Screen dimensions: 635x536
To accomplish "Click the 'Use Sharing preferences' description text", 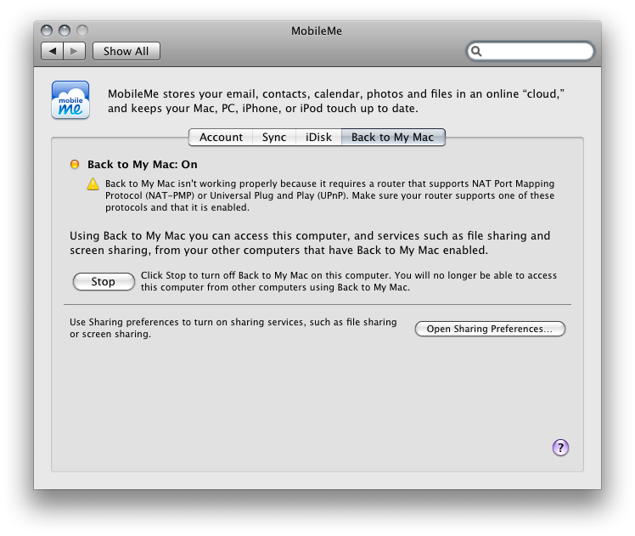I will tap(233, 328).
